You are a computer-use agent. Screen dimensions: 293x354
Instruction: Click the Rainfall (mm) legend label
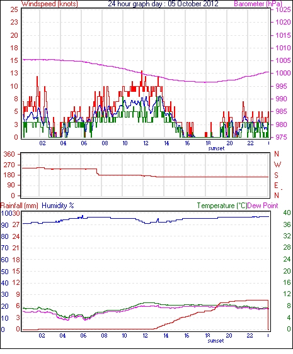point(20,206)
